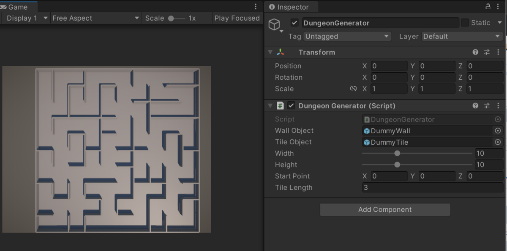Screen dimensions: 507x251
Task: Click the Height value field
Action: [489, 165]
